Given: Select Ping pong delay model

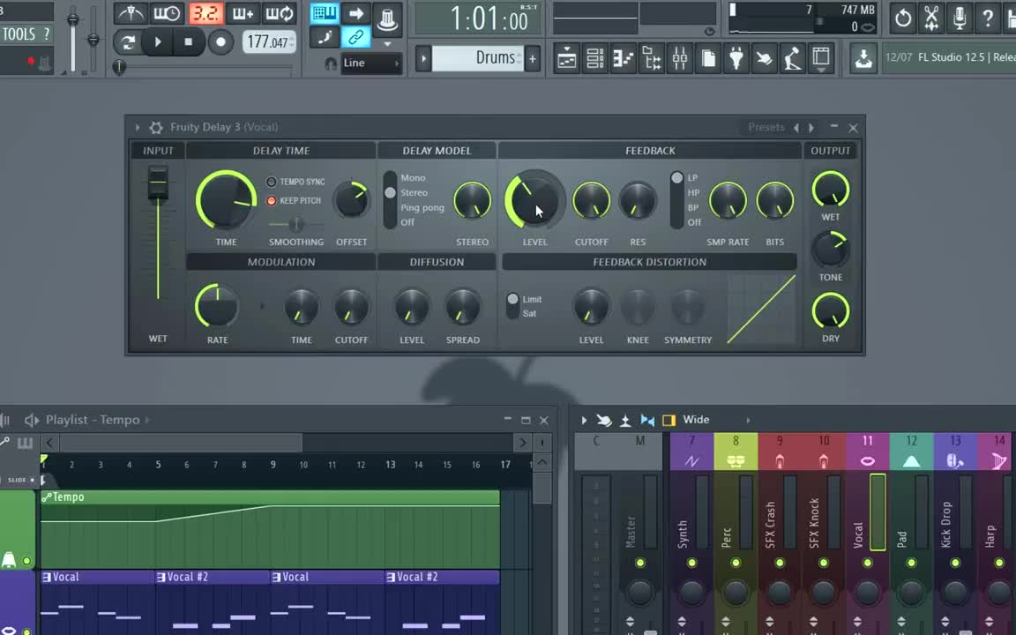Looking at the screenshot, I should pos(422,208).
